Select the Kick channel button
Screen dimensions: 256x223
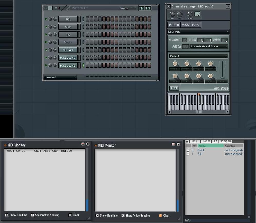click(x=68, y=19)
